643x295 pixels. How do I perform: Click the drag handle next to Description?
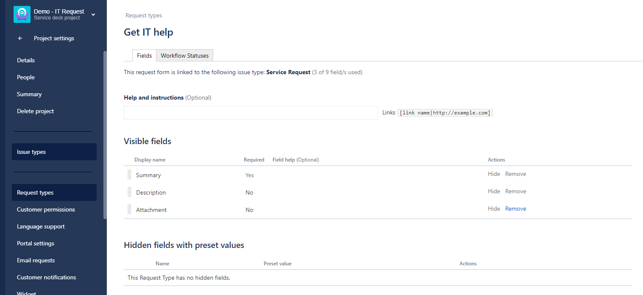[129, 192]
